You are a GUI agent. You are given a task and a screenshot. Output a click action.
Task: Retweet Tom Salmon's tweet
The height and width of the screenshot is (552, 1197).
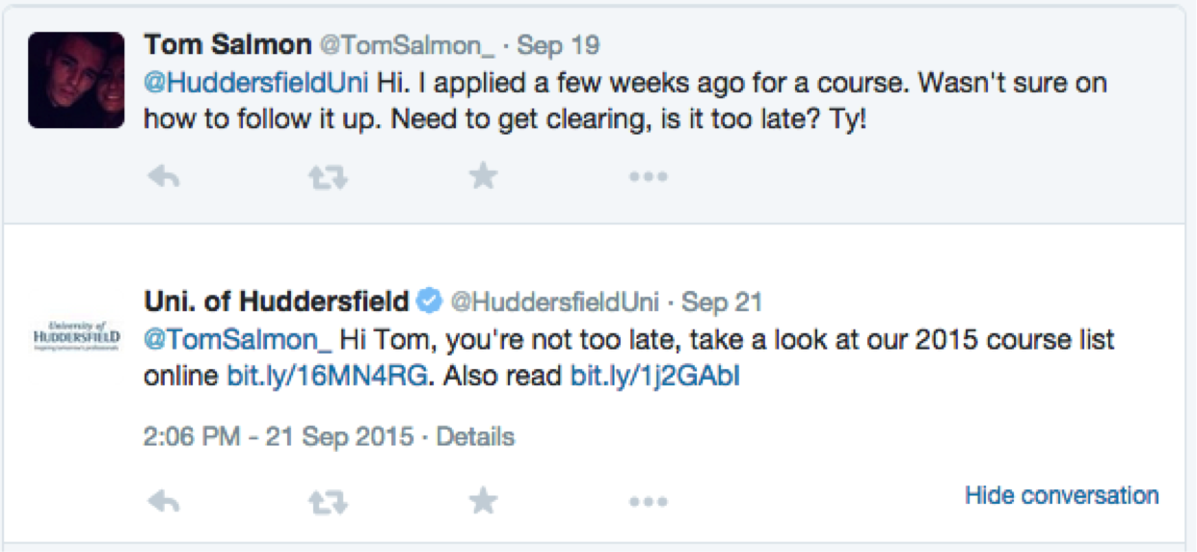coord(327,176)
